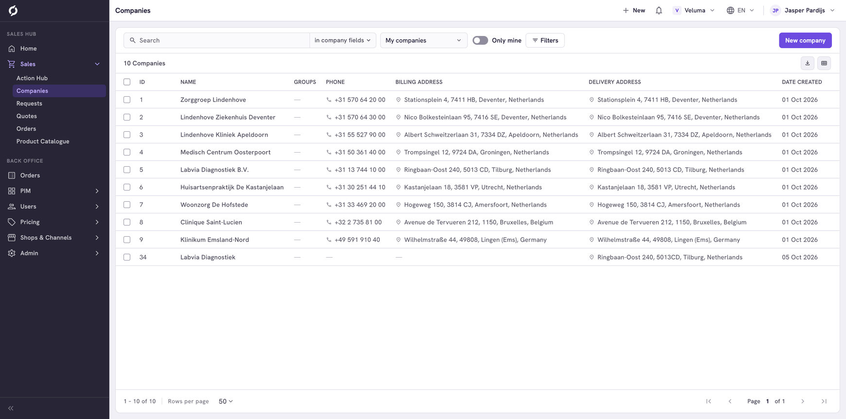Go to Requests in Sales menu

(x=29, y=104)
